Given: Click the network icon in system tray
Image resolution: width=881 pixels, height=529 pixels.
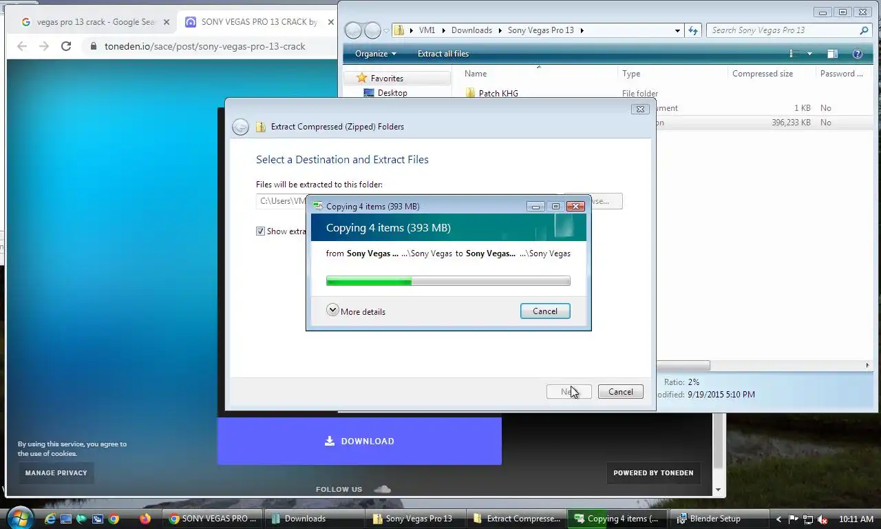Looking at the screenshot, I should [x=807, y=519].
